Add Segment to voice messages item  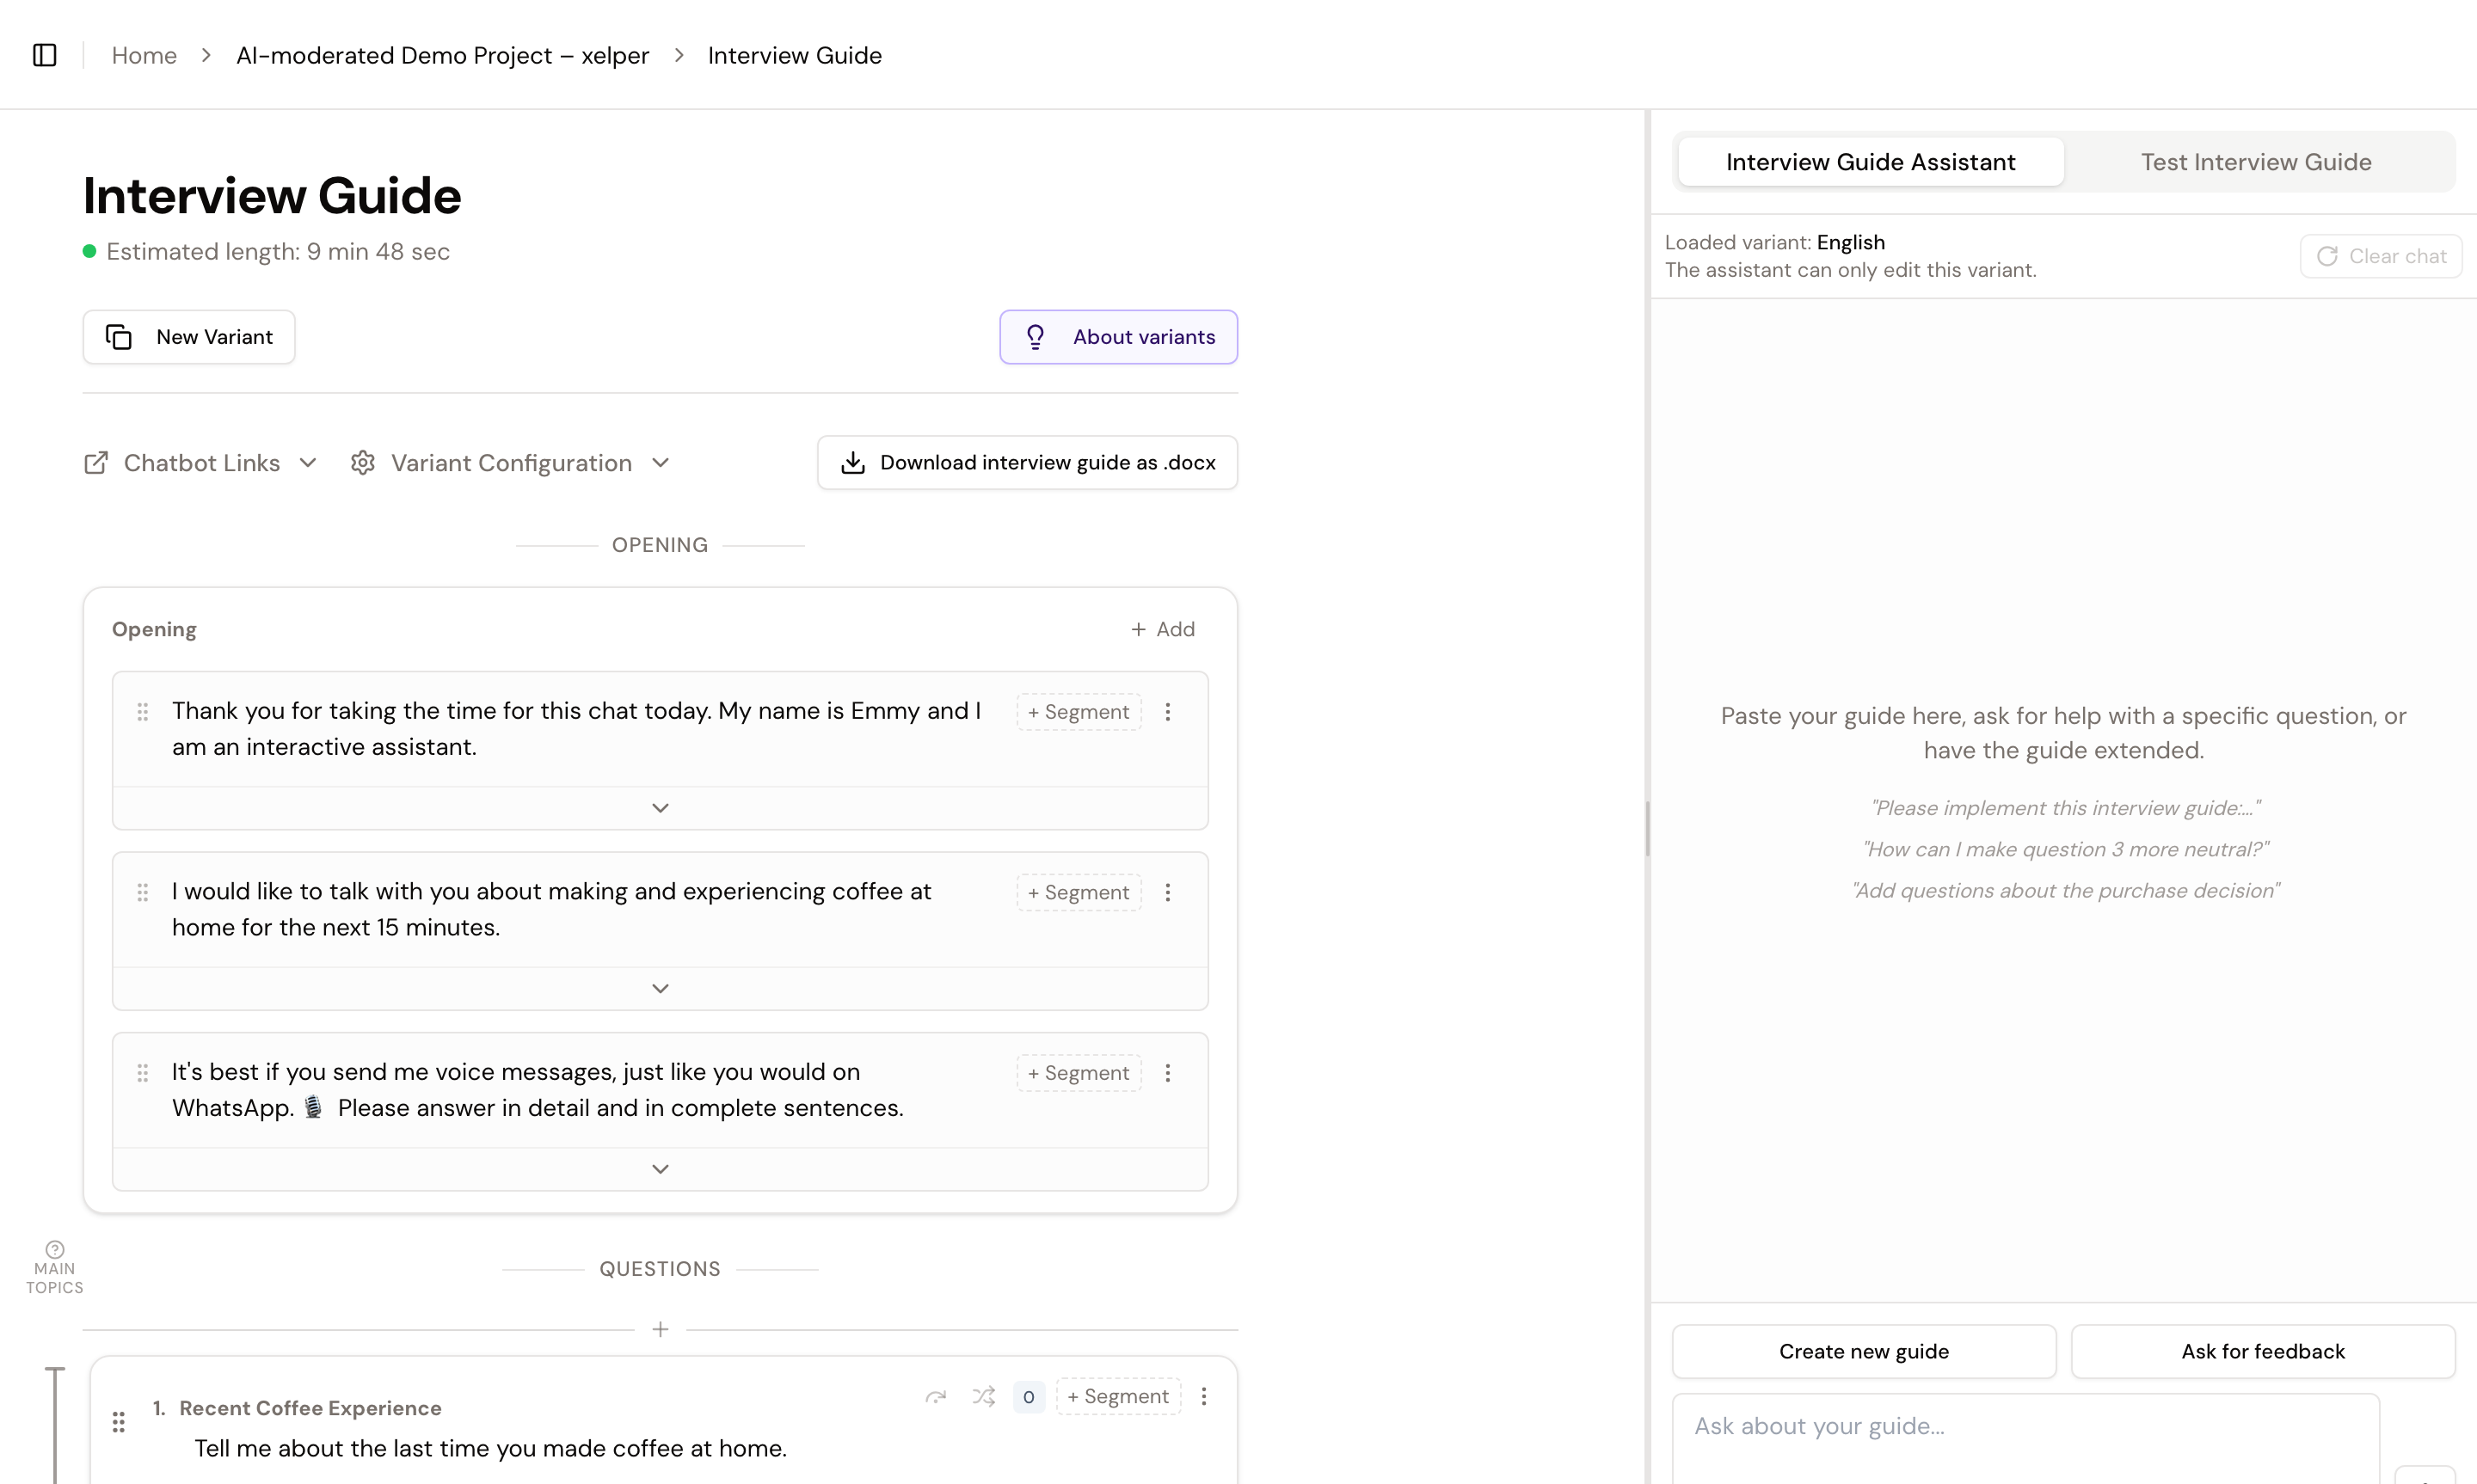pyautogui.click(x=1079, y=1073)
